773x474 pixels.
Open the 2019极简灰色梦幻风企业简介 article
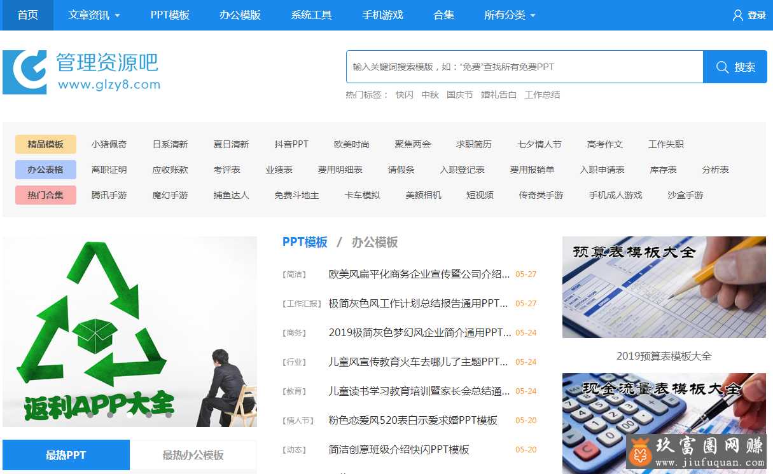[x=420, y=333]
